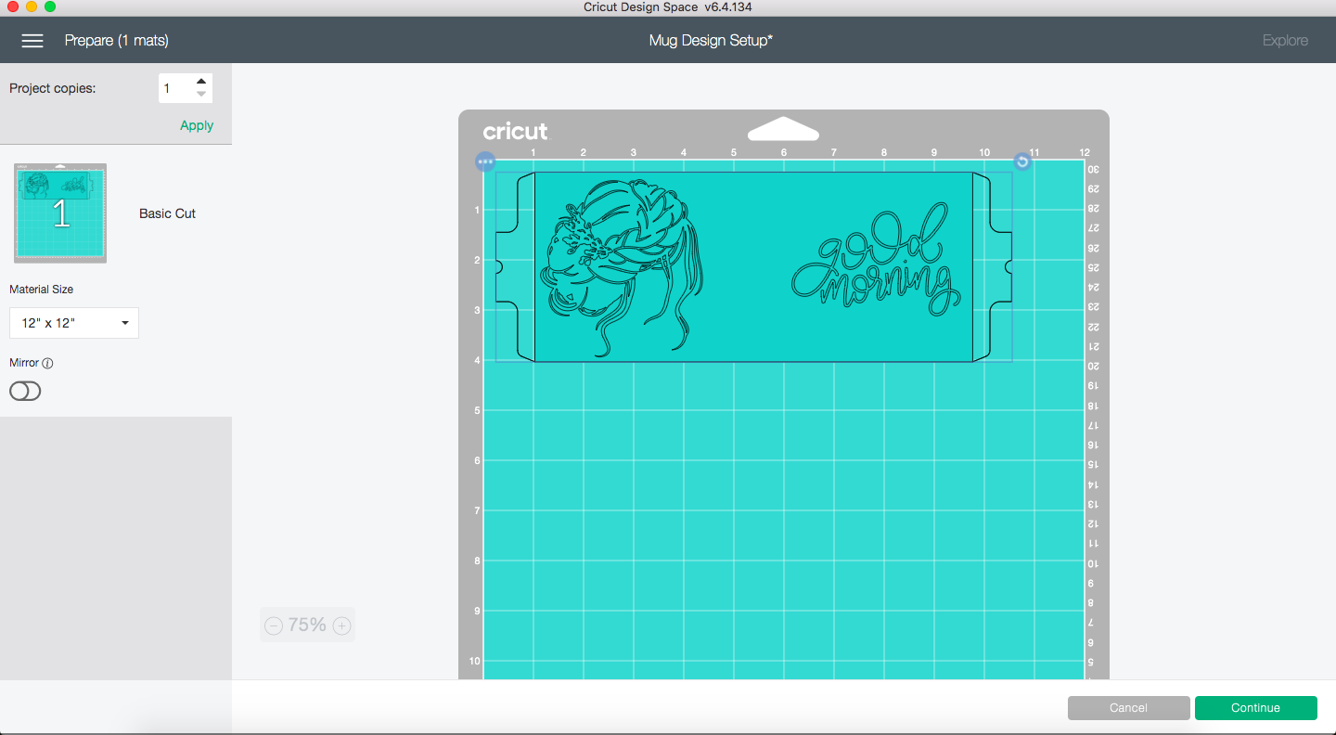Click the cricut logo on the mat

tap(515, 131)
